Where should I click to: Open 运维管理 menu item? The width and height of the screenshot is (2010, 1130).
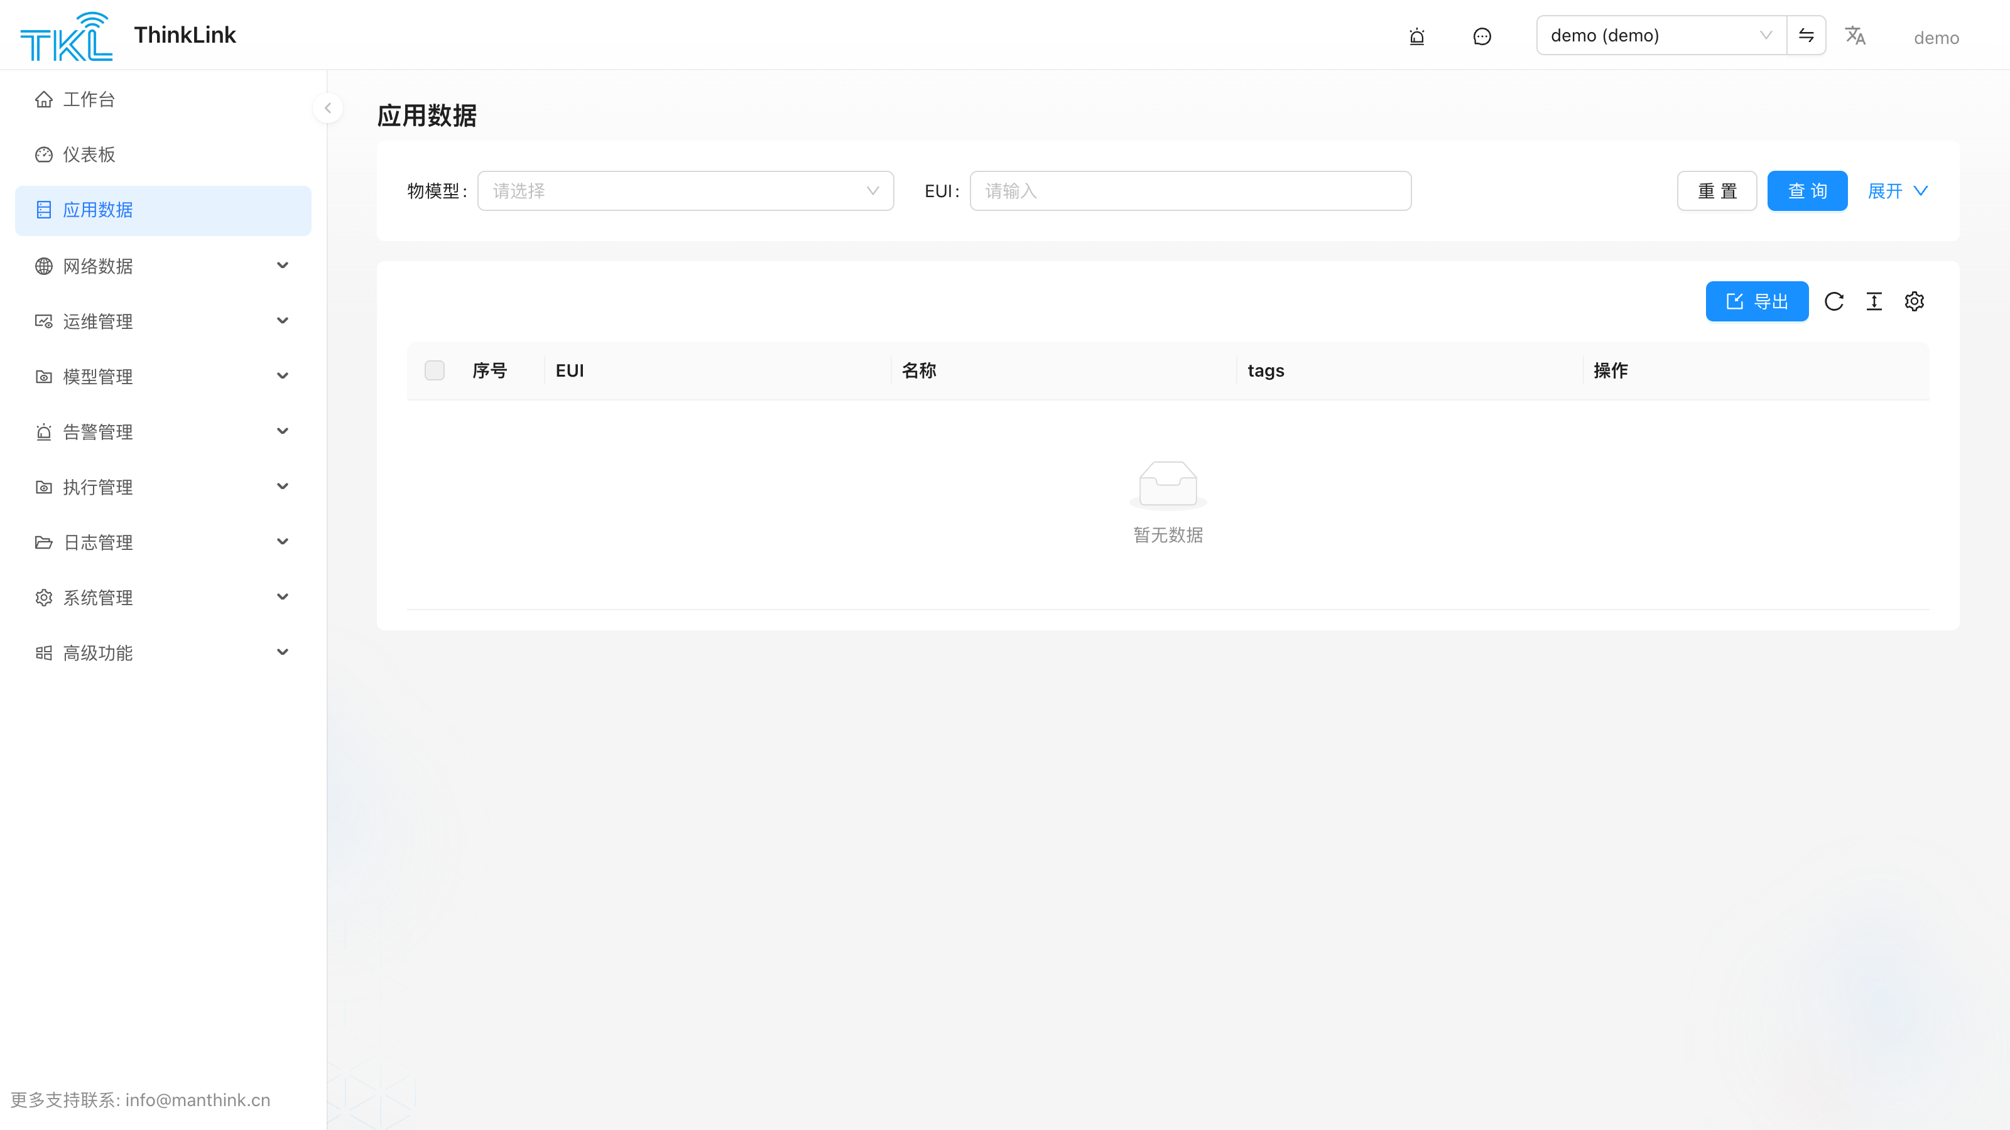click(163, 321)
